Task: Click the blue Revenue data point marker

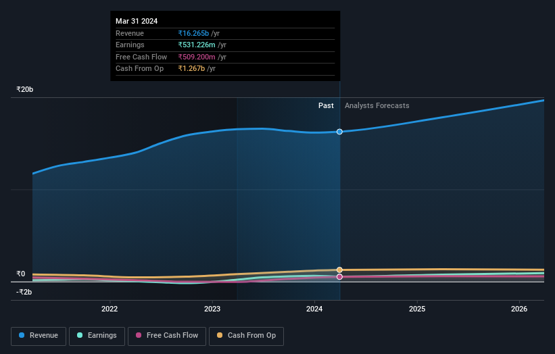Action: 339,132
